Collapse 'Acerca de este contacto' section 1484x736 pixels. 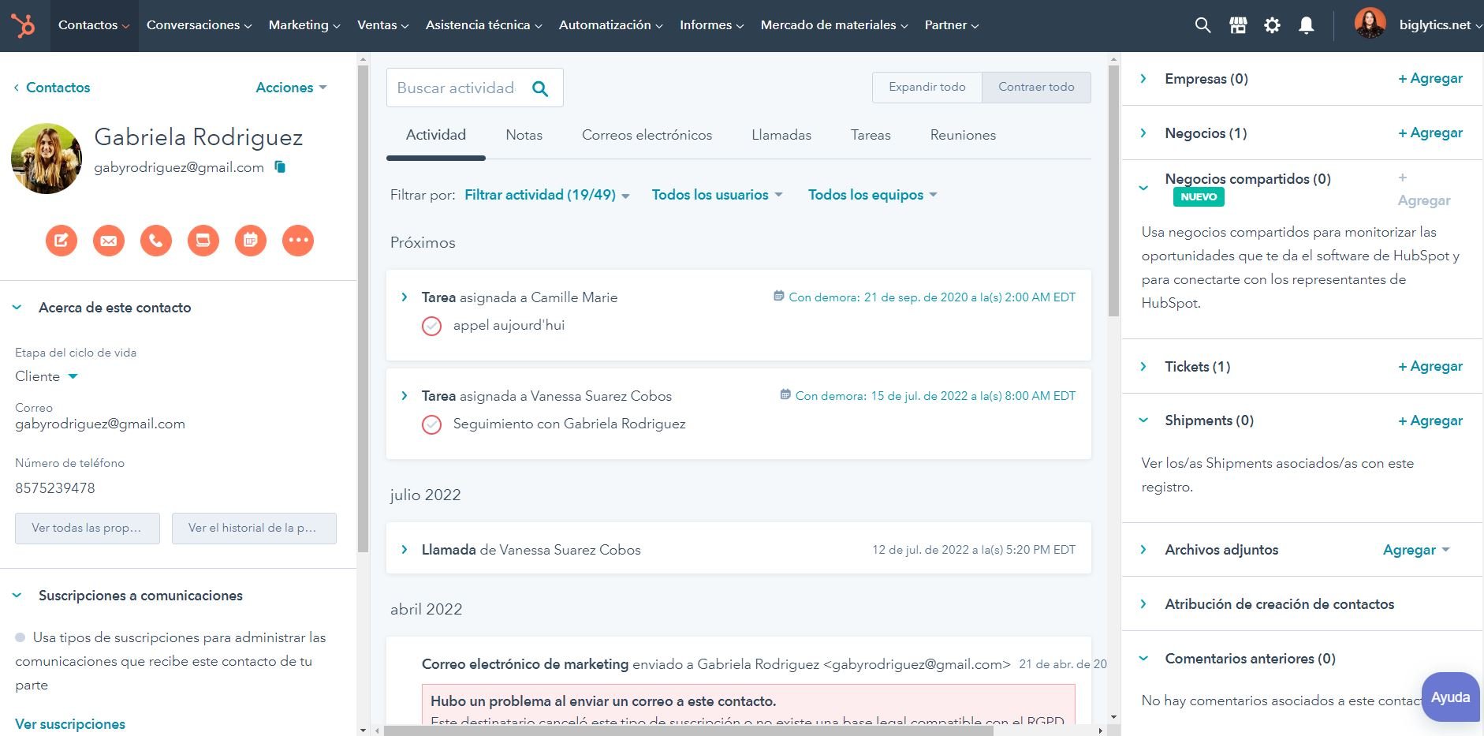(17, 308)
